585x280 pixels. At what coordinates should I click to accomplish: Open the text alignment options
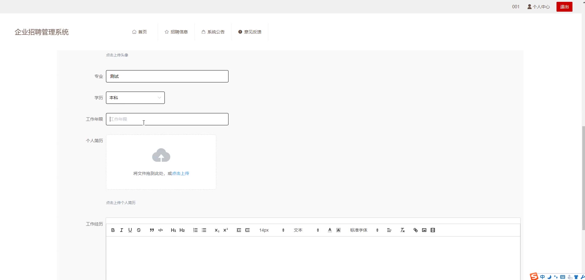pos(389,230)
